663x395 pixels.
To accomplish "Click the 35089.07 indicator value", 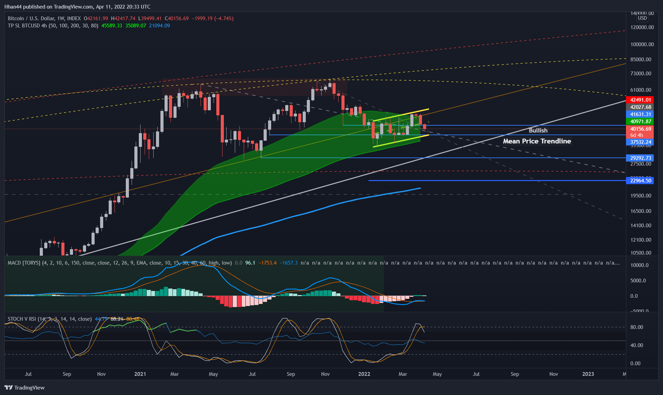I will [x=136, y=26].
